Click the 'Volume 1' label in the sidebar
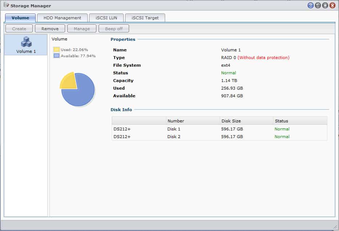339x231 pixels. pyautogui.click(x=26, y=51)
